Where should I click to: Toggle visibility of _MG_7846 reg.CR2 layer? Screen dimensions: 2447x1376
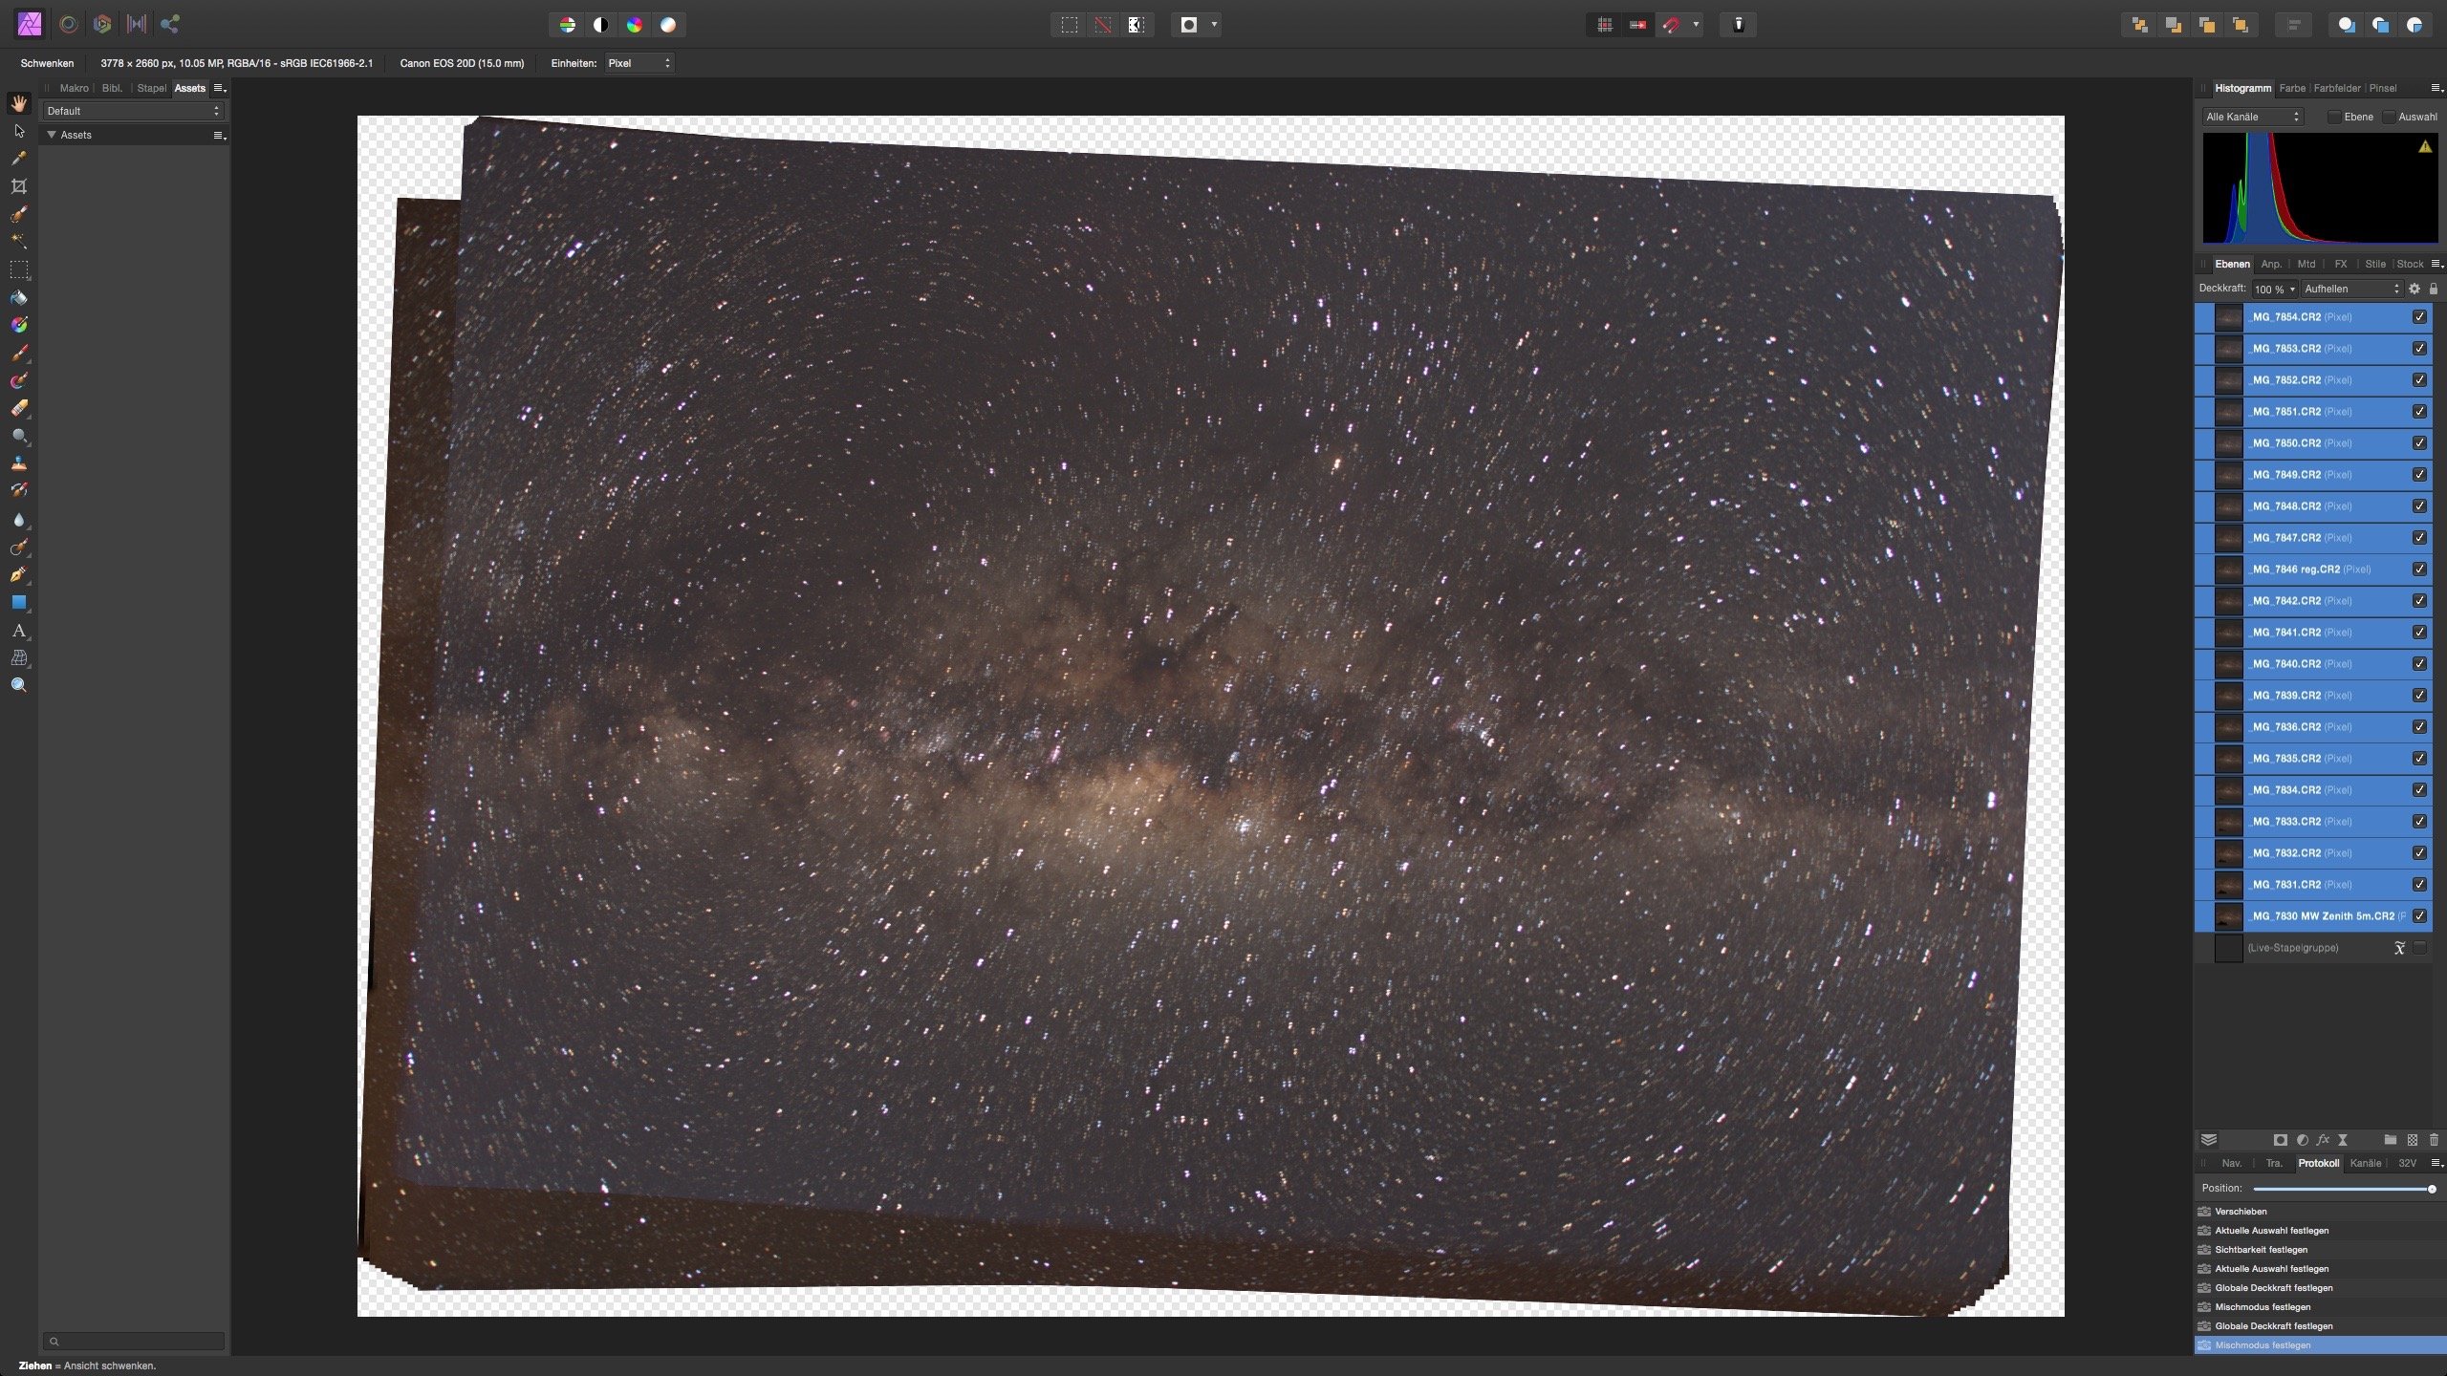coord(2419,570)
